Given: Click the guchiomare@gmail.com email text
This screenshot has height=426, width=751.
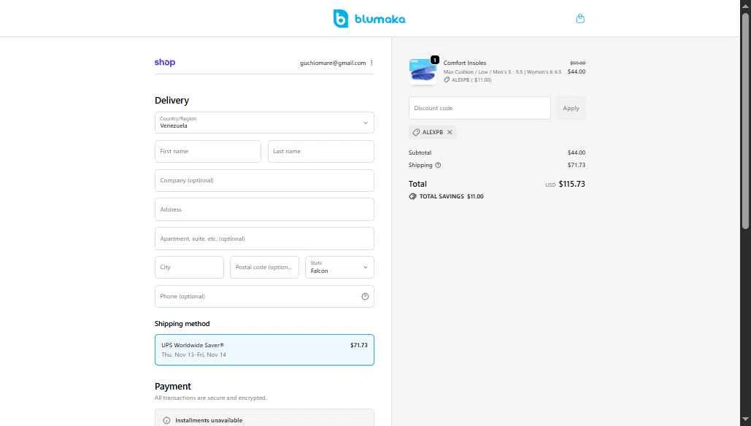Looking at the screenshot, I should tap(333, 63).
